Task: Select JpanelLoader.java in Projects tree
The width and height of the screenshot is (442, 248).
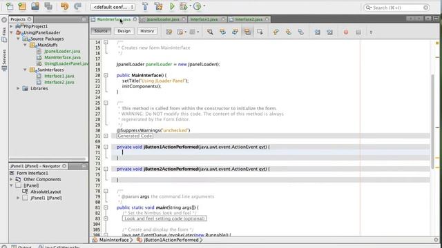Action: (x=62, y=51)
